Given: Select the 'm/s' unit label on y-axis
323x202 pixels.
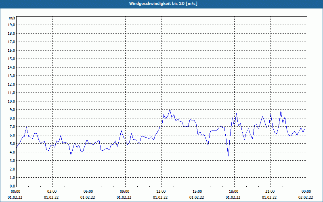Looking at the screenshot, I should (x=12, y=18).
